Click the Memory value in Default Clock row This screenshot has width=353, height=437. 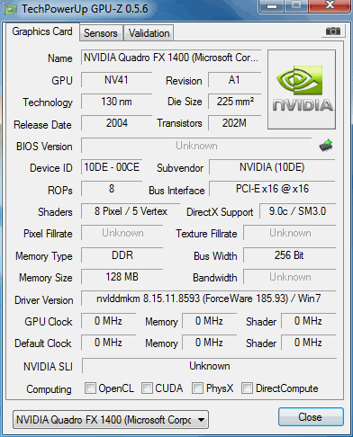pos(209,343)
